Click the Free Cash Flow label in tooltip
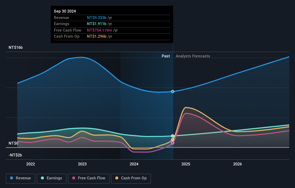Viewport: 295px width, 188px height. click(x=68, y=30)
